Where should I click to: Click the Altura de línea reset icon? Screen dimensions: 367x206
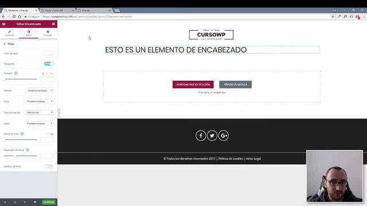(22, 134)
